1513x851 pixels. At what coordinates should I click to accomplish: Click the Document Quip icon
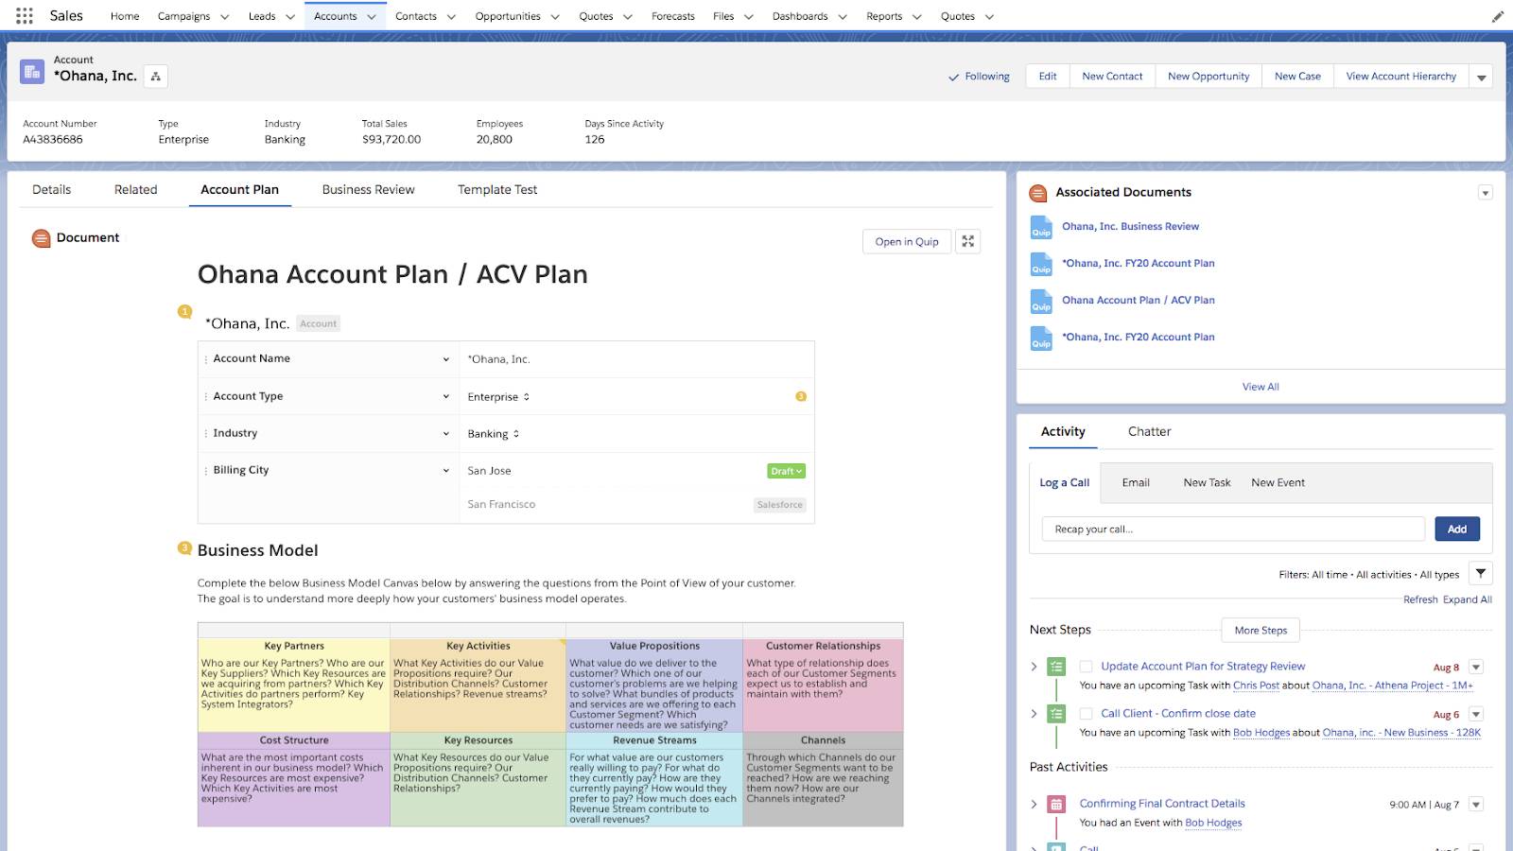coord(41,238)
